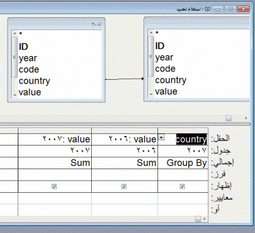This screenshot has width=255, height=233.
Task: Click the فرز row label
Action: click(218, 175)
